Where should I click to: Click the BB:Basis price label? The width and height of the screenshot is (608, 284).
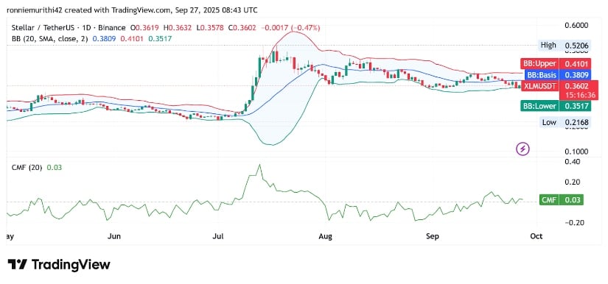[558, 74]
